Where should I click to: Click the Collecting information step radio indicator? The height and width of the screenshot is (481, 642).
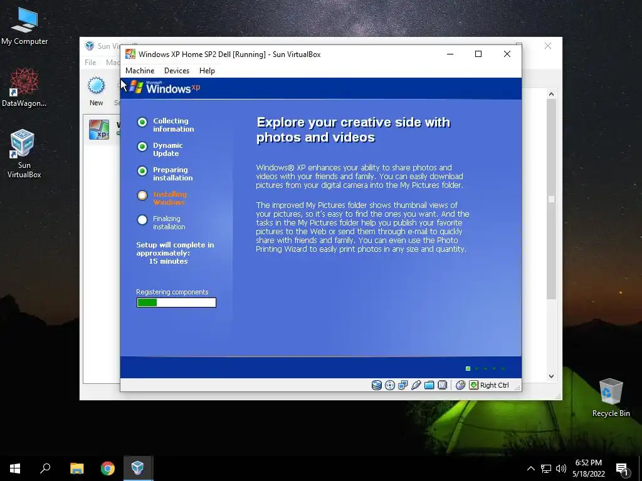[x=142, y=122]
